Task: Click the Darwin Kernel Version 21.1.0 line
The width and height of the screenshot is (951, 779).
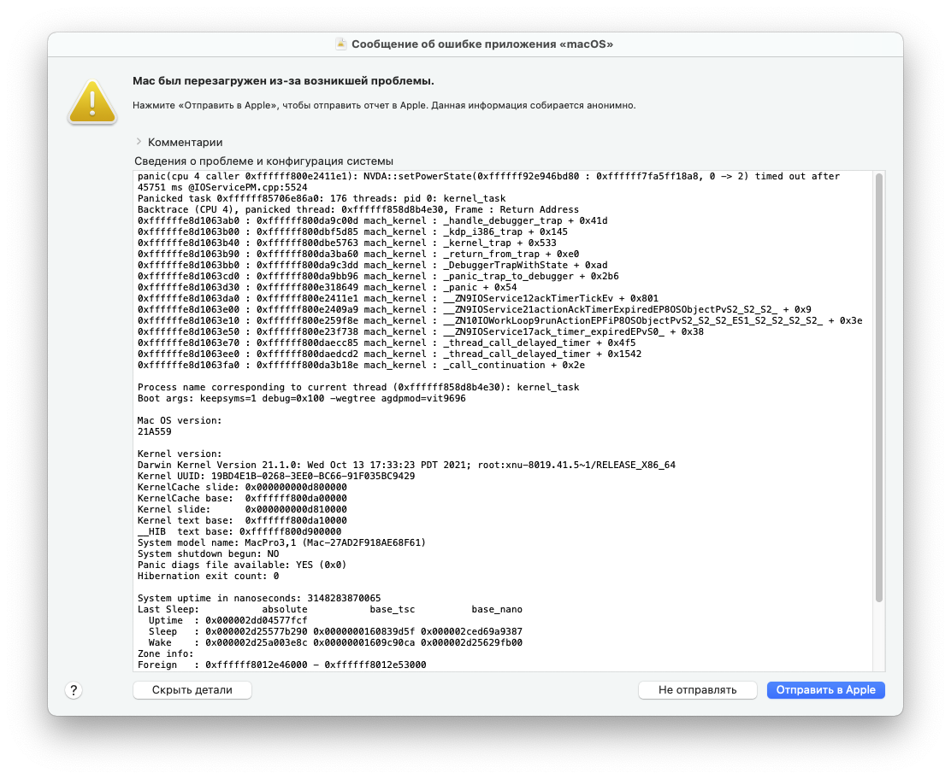Action: tap(406, 465)
